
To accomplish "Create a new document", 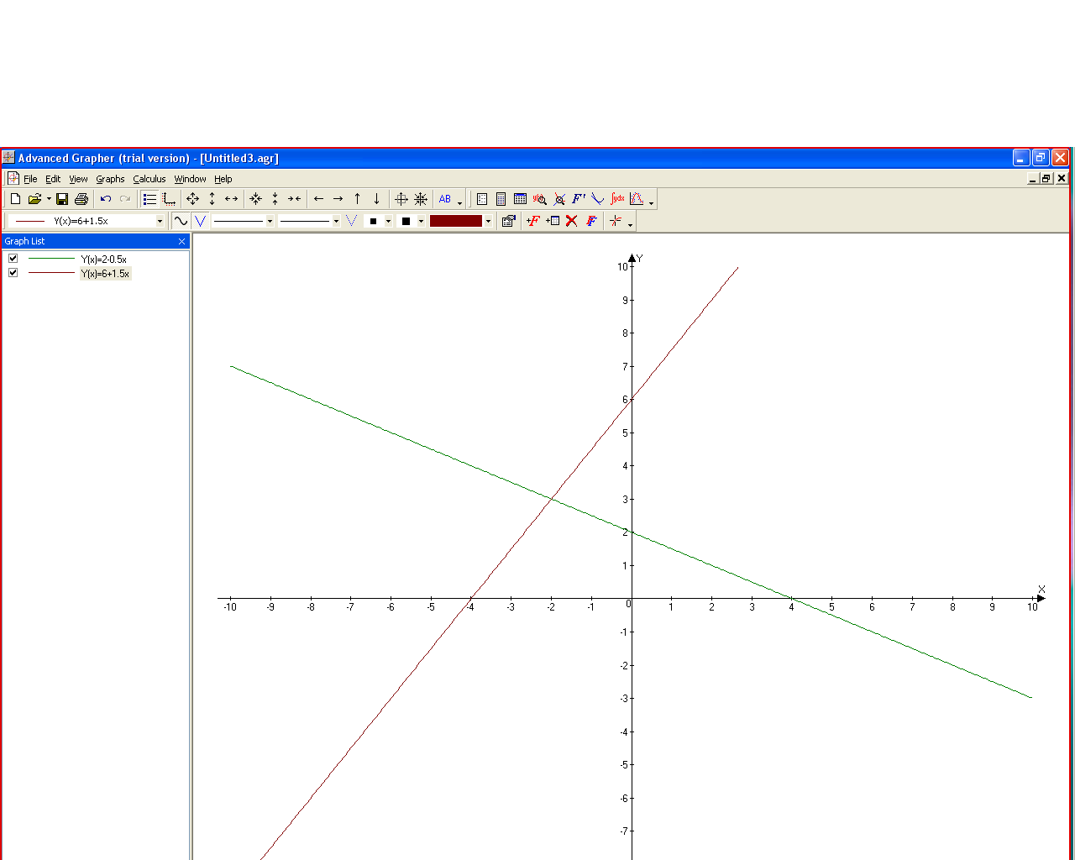I will tap(15, 199).
